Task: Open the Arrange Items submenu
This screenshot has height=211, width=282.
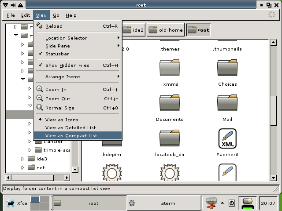Action: coord(63,77)
